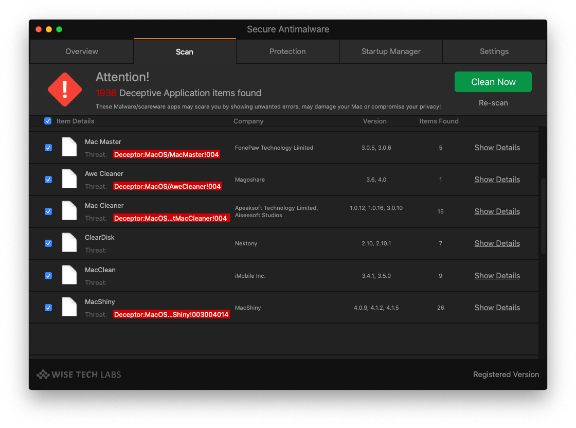The image size is (576, 428).
Task: Click the ClearDisk file icon
Action: point(69,243)
